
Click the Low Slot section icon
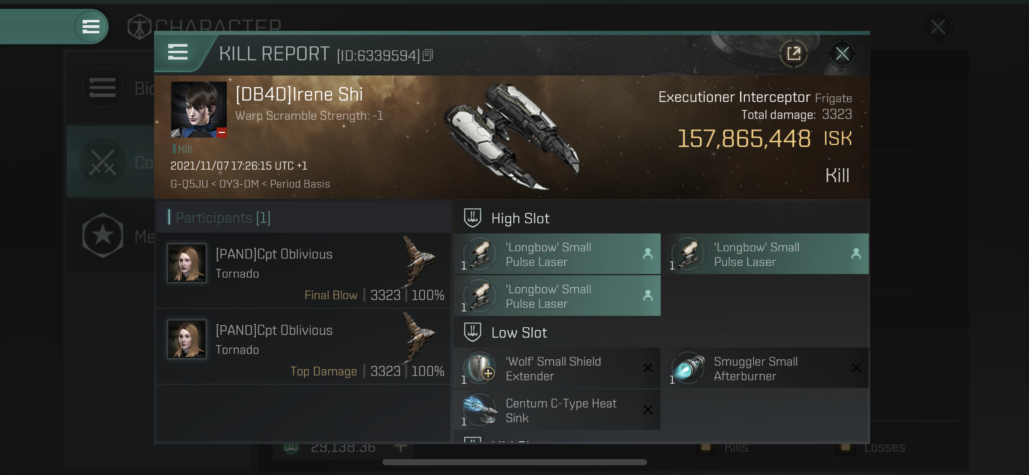473,332
